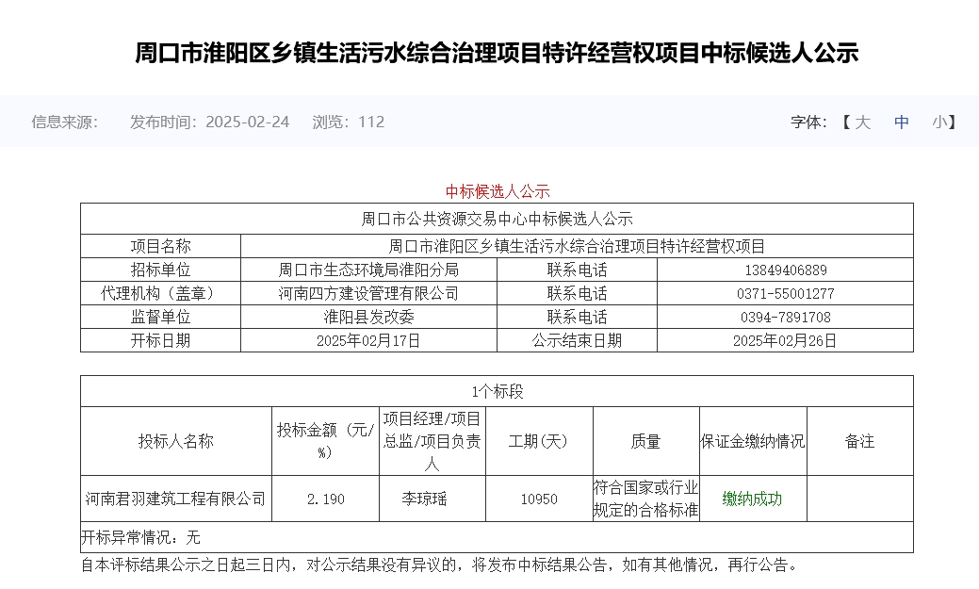Select the 中 medium font size option
This screenshot has width=979, height=589.
(902, 123)
